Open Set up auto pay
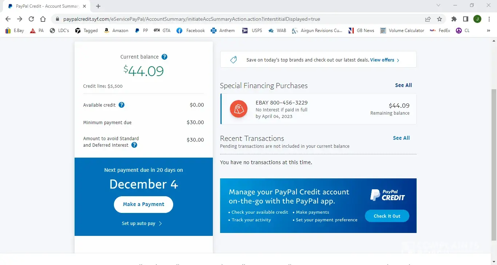The image size is (497, 265). coord(142,224)
